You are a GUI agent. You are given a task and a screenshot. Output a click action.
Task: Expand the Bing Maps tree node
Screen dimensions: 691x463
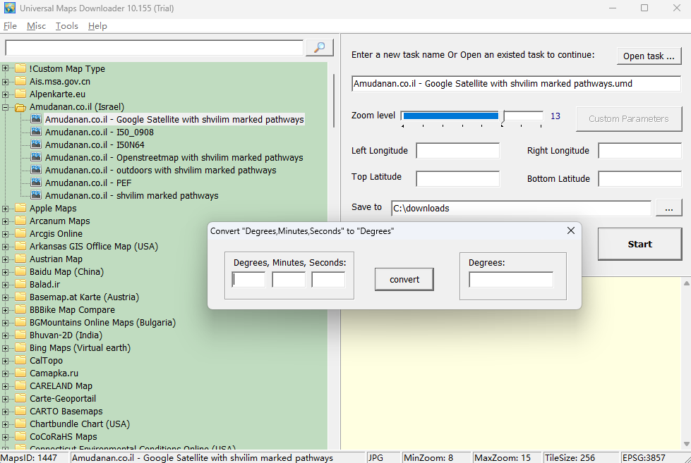pos(5,347)
